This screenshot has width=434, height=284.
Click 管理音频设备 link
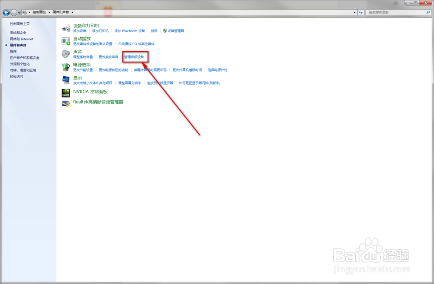(134, 57)
